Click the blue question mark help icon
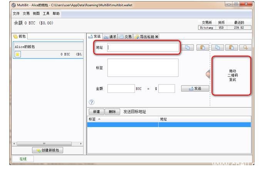 pyautogui.click(x=92, y=102)
